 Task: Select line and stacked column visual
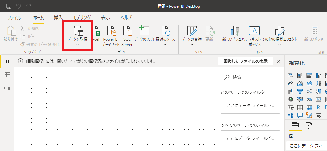318,83
